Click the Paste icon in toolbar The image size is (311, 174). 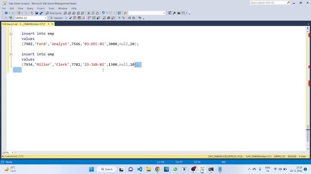click(x=97, y=13)
